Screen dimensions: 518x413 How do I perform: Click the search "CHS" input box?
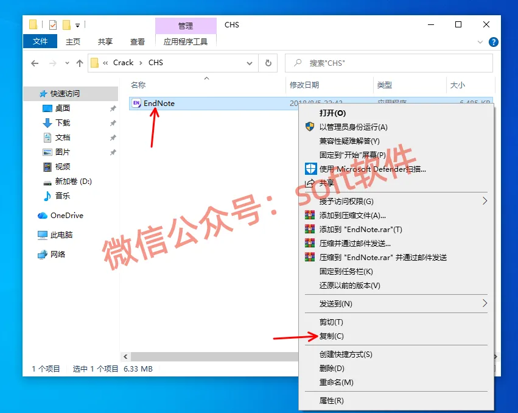coord(389,63)
